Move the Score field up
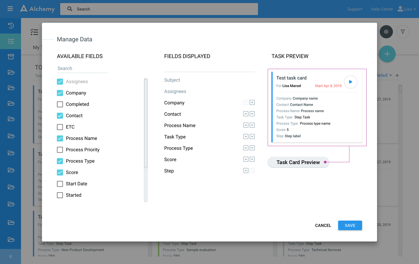This screenshot has height=264, width=419. click(246, 159)
